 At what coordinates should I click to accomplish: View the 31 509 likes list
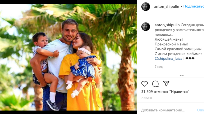165,92
